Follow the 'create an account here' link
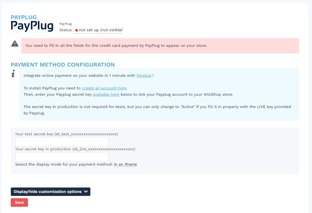Viewport: 312px width, 213px height. pos(104,88)
